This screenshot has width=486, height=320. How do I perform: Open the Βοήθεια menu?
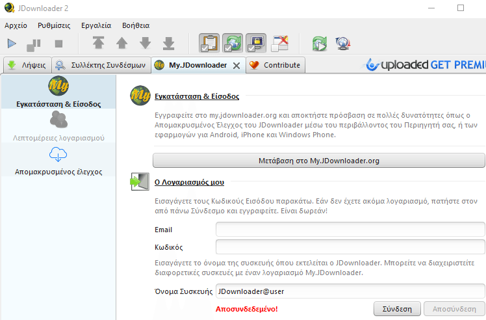pos(136,25)
